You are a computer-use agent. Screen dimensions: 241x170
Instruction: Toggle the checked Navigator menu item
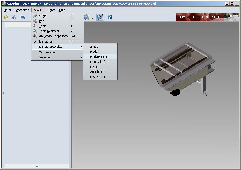click(58, 42)
